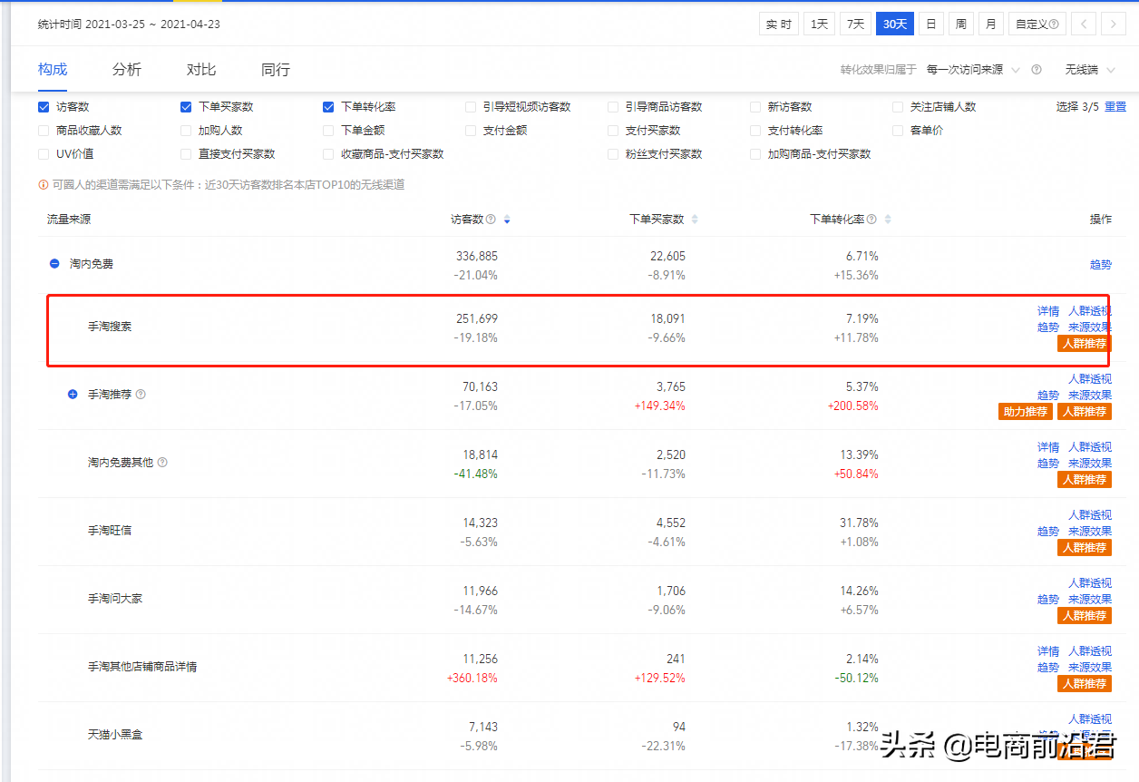Screen dimensions: 1139x782
Task: Click help icon beside 下单转化率 header
Action: [871, 220]
